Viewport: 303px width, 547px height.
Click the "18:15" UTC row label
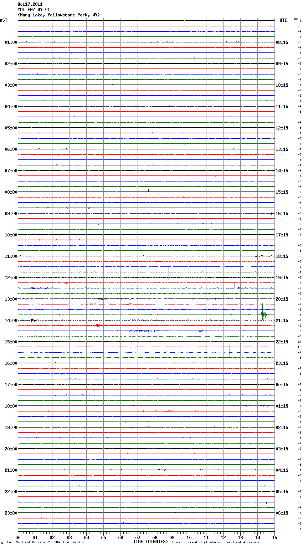click(x=282, y=256)
